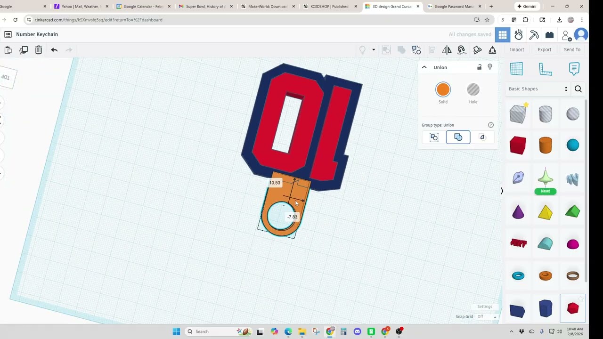Viewport: 603px width, 339px height.
Task: Select the Ruler tool
Action: coord(546,69)
